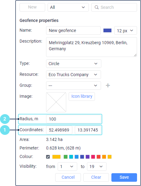Image resolution: width=141 pixels, height=186 pixels.
Task: Click the search magnifier icon
Action: [x=96, y=7]
